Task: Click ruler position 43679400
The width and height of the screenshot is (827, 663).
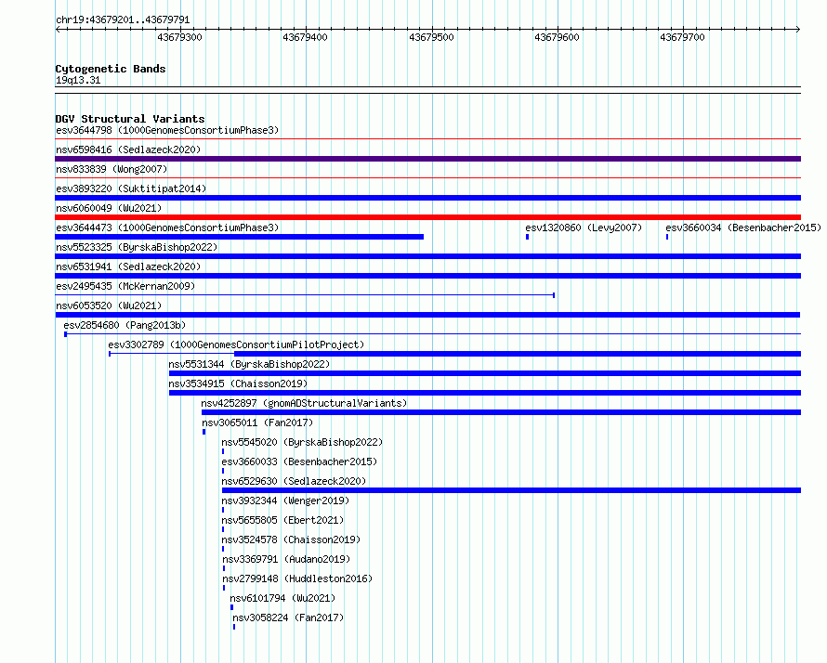Action: (305, 37)
